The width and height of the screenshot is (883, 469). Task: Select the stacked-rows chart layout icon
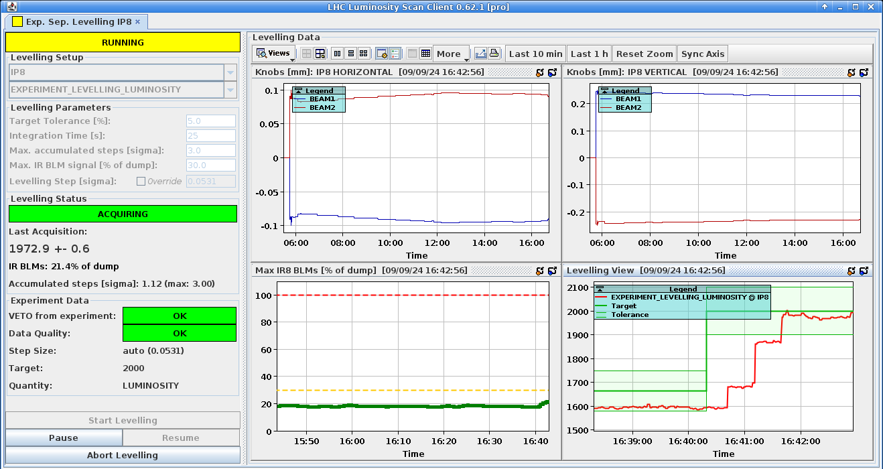point(350,54)
